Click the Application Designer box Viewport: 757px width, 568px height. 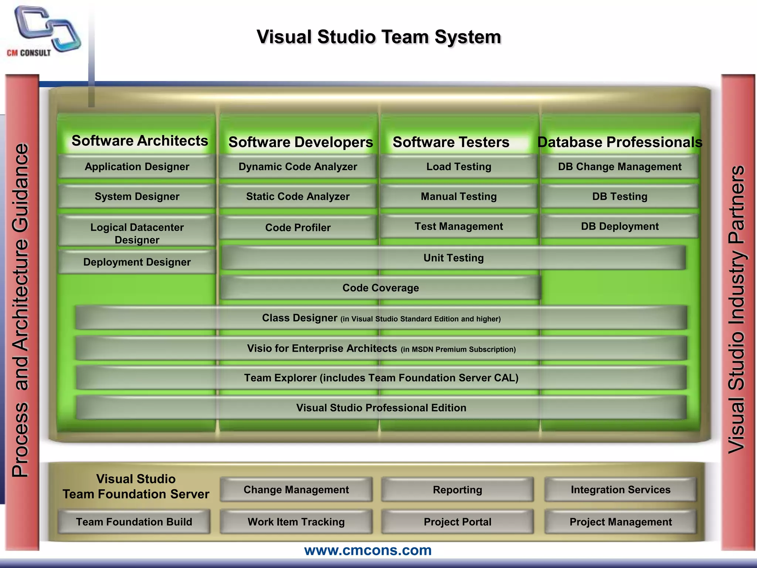(137, 167)
